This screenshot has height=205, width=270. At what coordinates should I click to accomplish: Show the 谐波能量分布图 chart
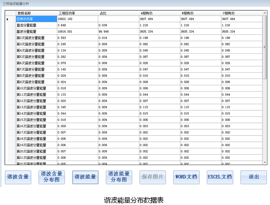click(x=119, y=177)
